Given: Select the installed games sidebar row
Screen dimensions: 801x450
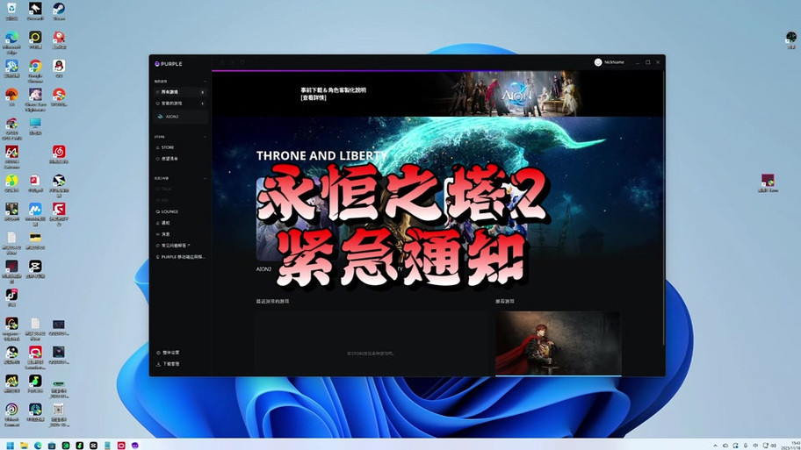Looking at the screenshot, I should [180, 103].
